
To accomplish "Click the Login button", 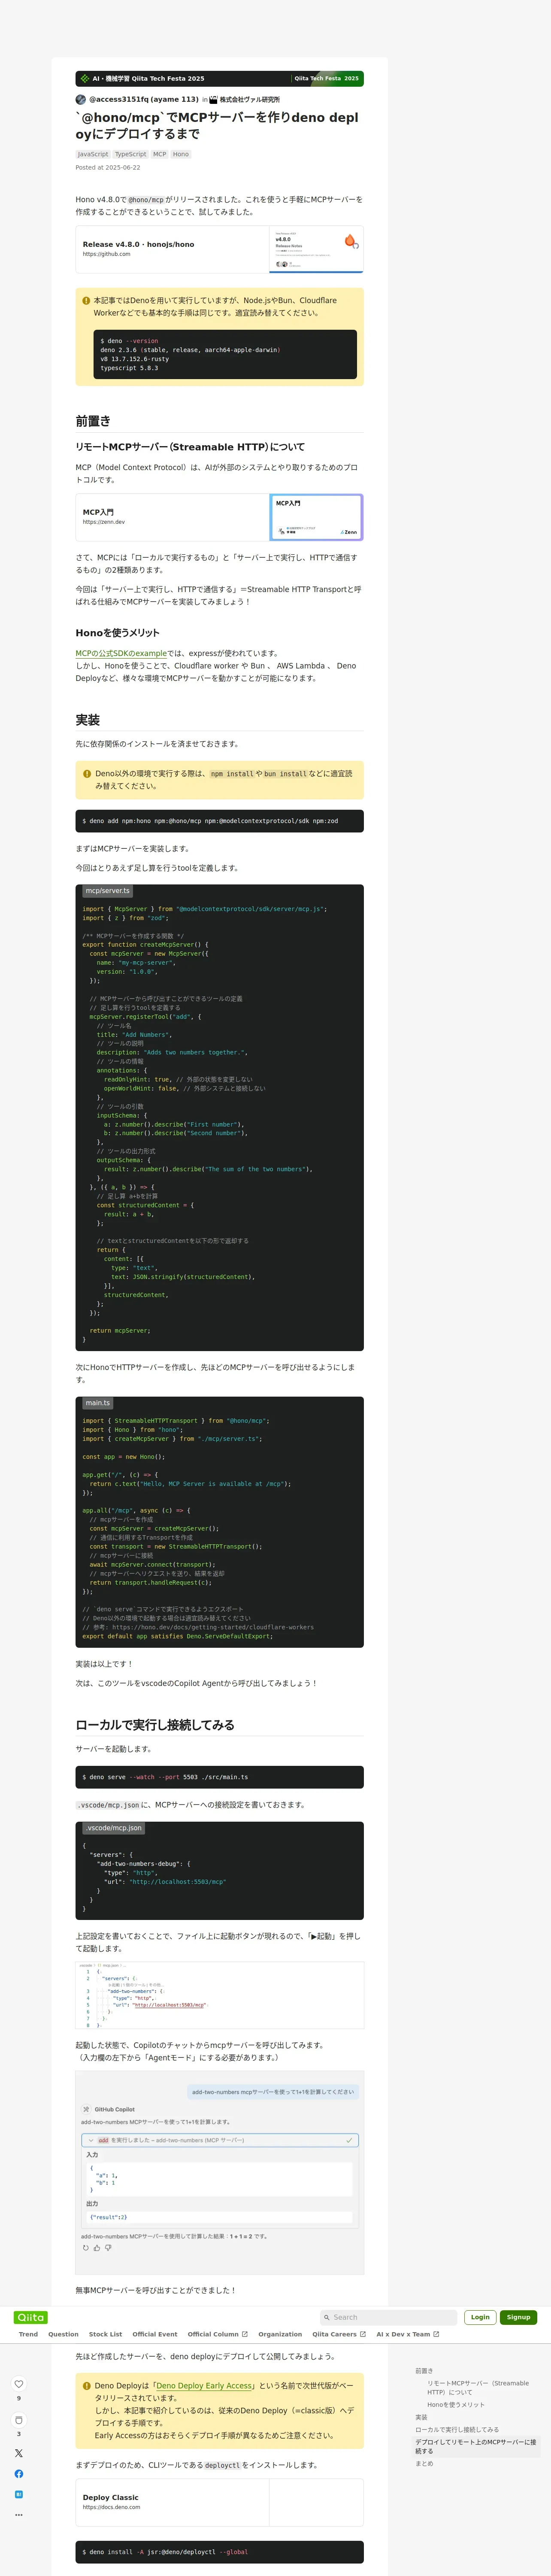I will pyautogui.click(x=480, y=2317).
